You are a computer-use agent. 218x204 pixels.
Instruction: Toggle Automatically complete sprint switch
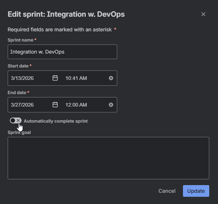[x=16, y=121]
